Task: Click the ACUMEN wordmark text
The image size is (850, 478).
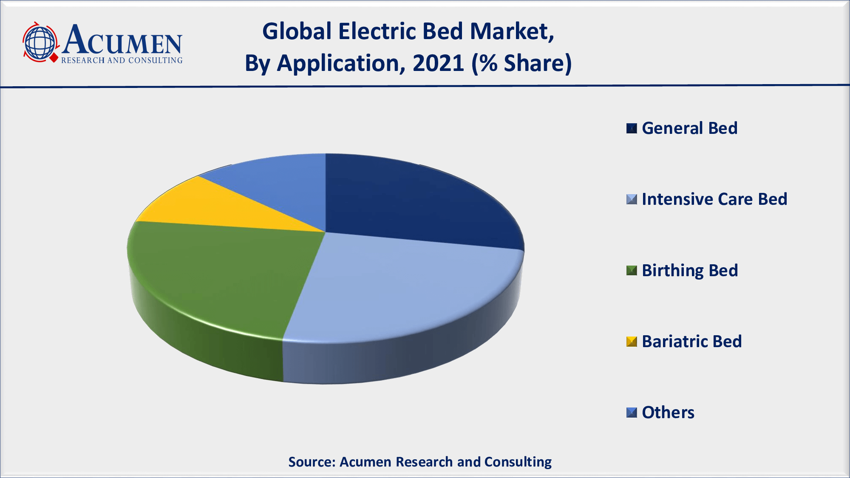Action: pyautogui.click(x=122, y=39)
